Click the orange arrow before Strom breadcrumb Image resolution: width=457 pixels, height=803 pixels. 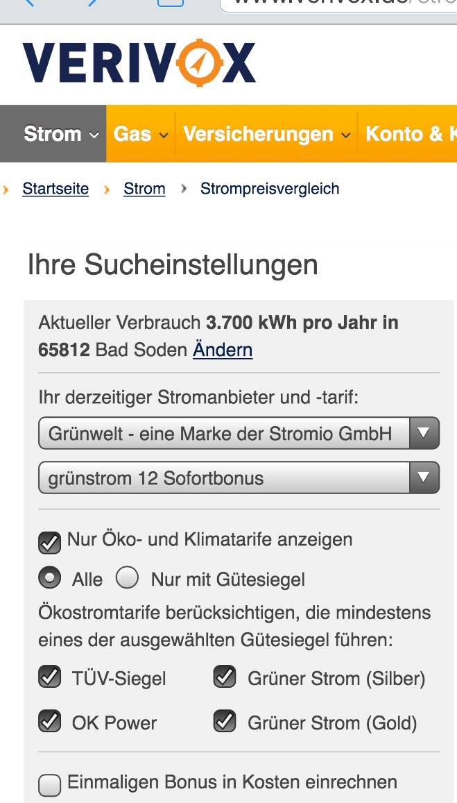pyautogui.click(x=107, y=189)
